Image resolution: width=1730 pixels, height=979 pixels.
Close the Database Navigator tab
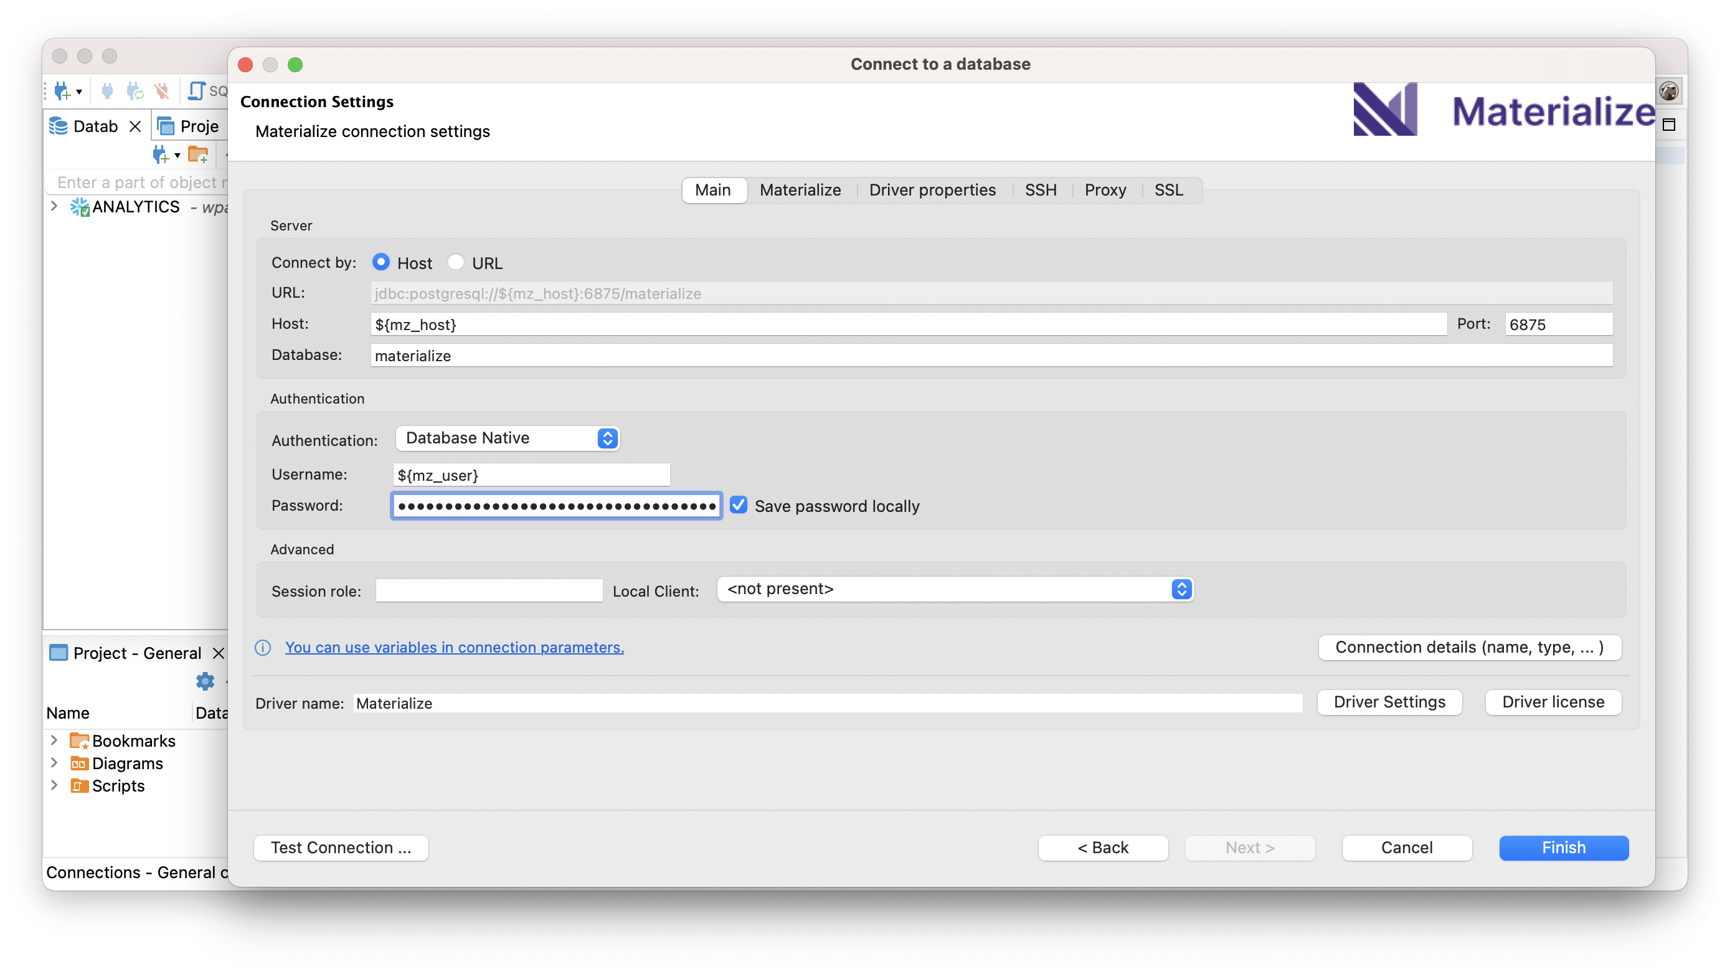pyautogui.click(x=135, y=126)
